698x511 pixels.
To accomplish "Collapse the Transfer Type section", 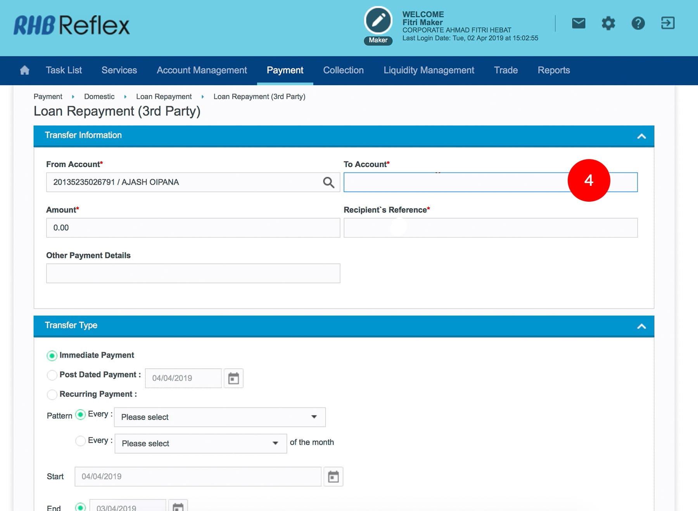I will [x=641, y=326].
